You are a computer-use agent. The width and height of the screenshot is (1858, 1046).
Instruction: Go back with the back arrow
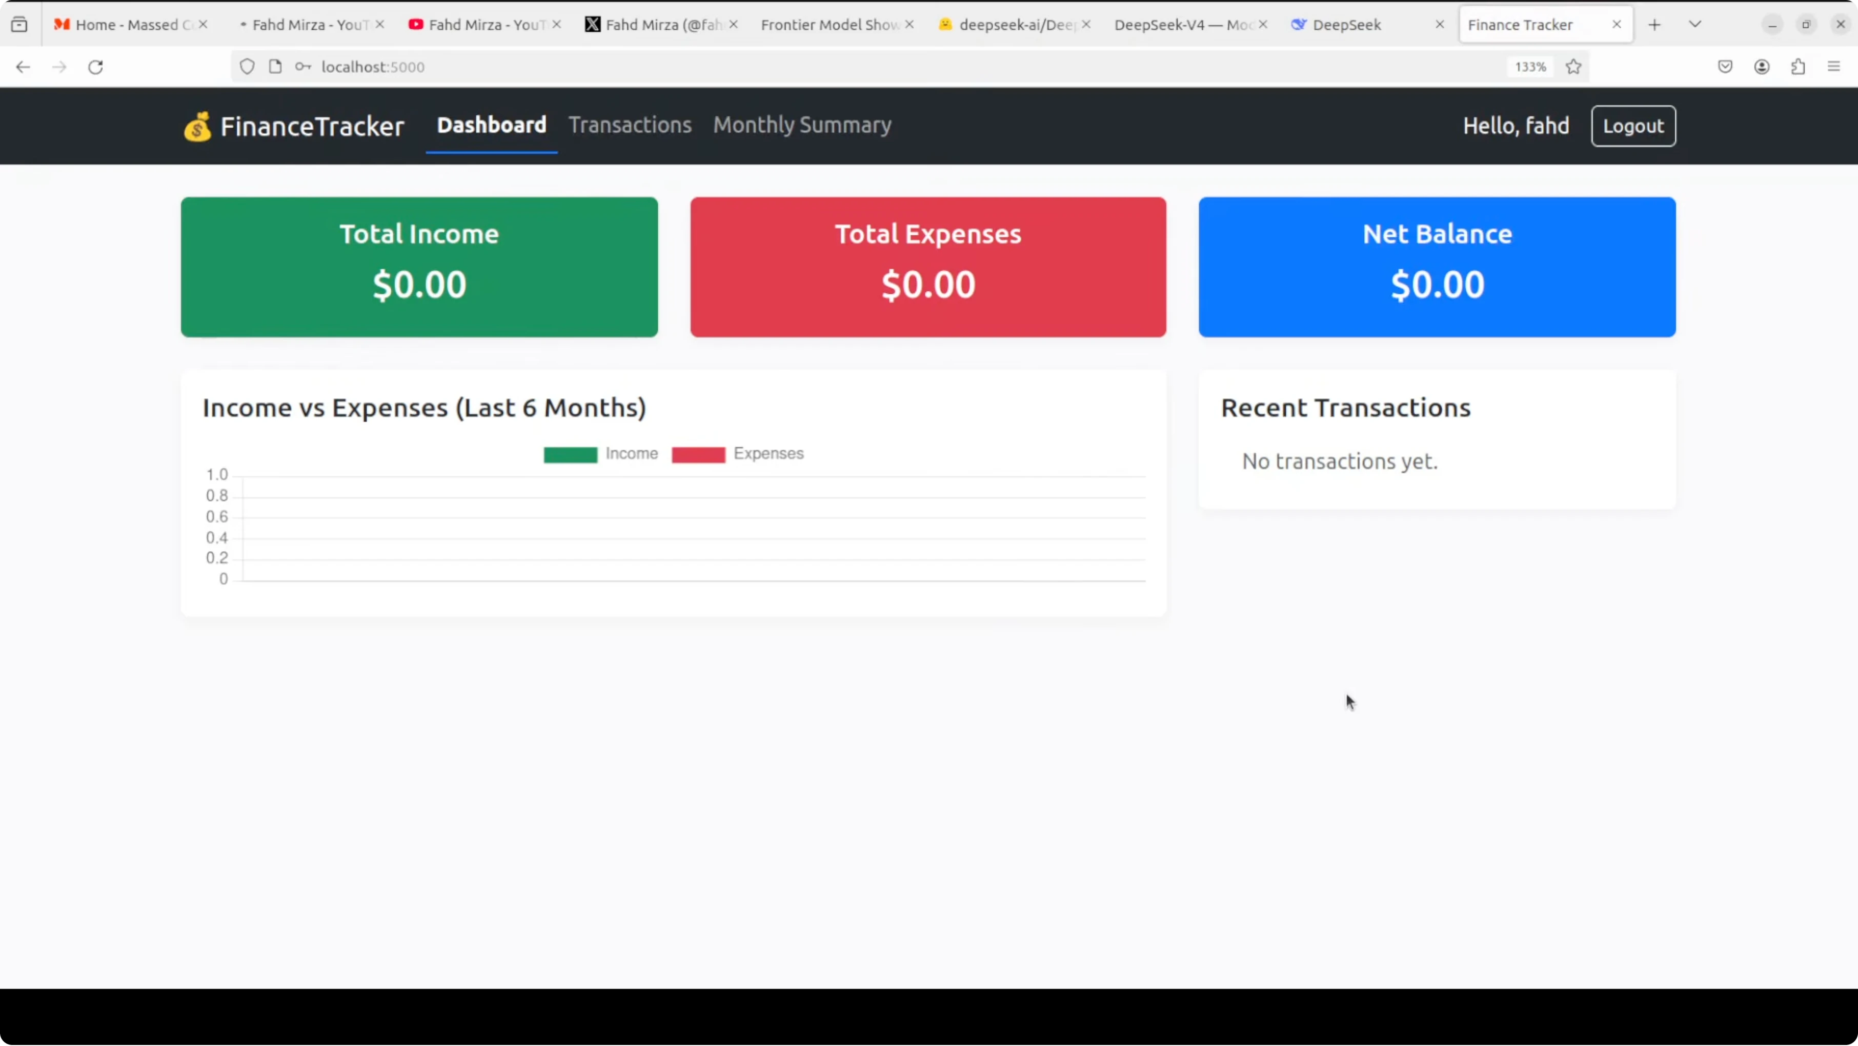(23, 67)
